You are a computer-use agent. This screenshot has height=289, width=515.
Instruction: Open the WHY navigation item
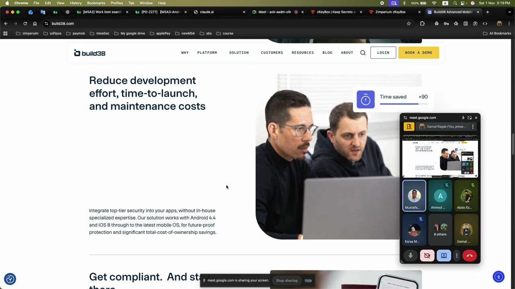185,53
